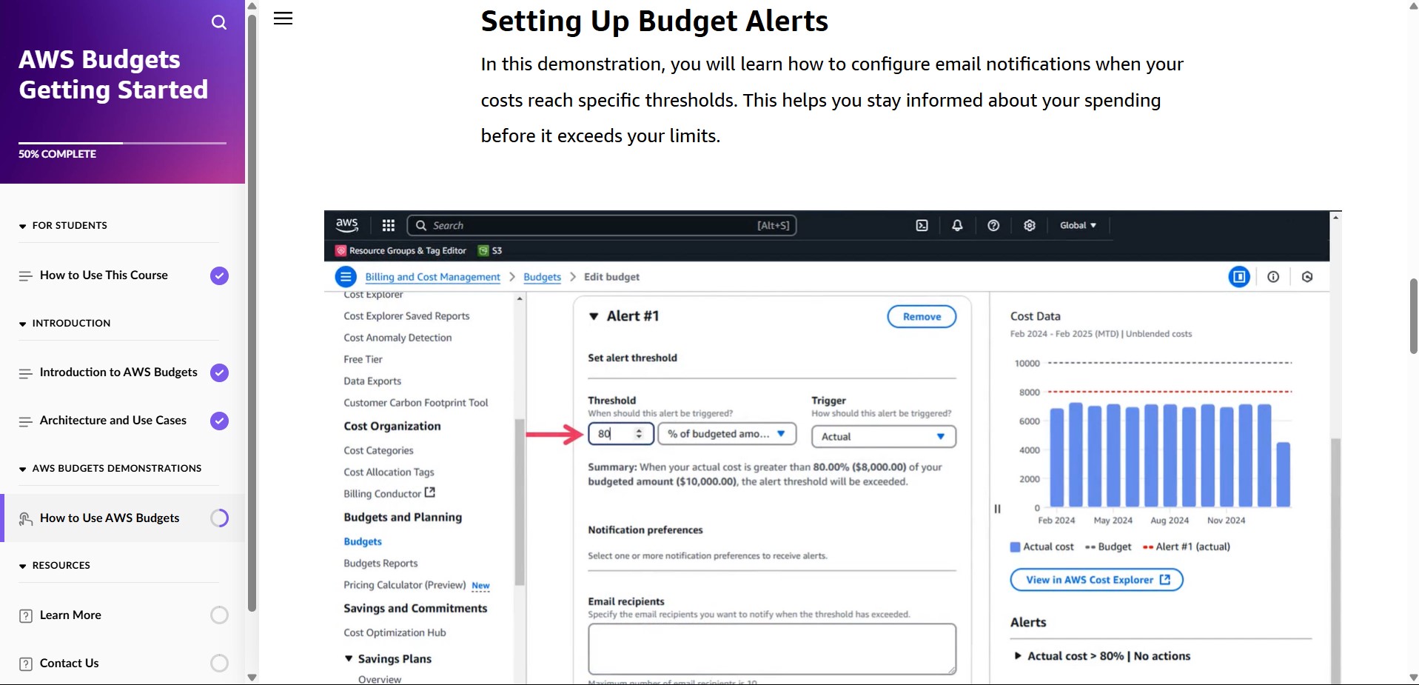Toggle the hamburger menu for sidebar
The image size is (1419, 685).
click(x=284, y=19)
